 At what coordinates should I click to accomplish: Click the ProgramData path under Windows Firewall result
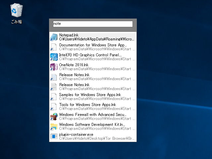click(x=97, y=119)
